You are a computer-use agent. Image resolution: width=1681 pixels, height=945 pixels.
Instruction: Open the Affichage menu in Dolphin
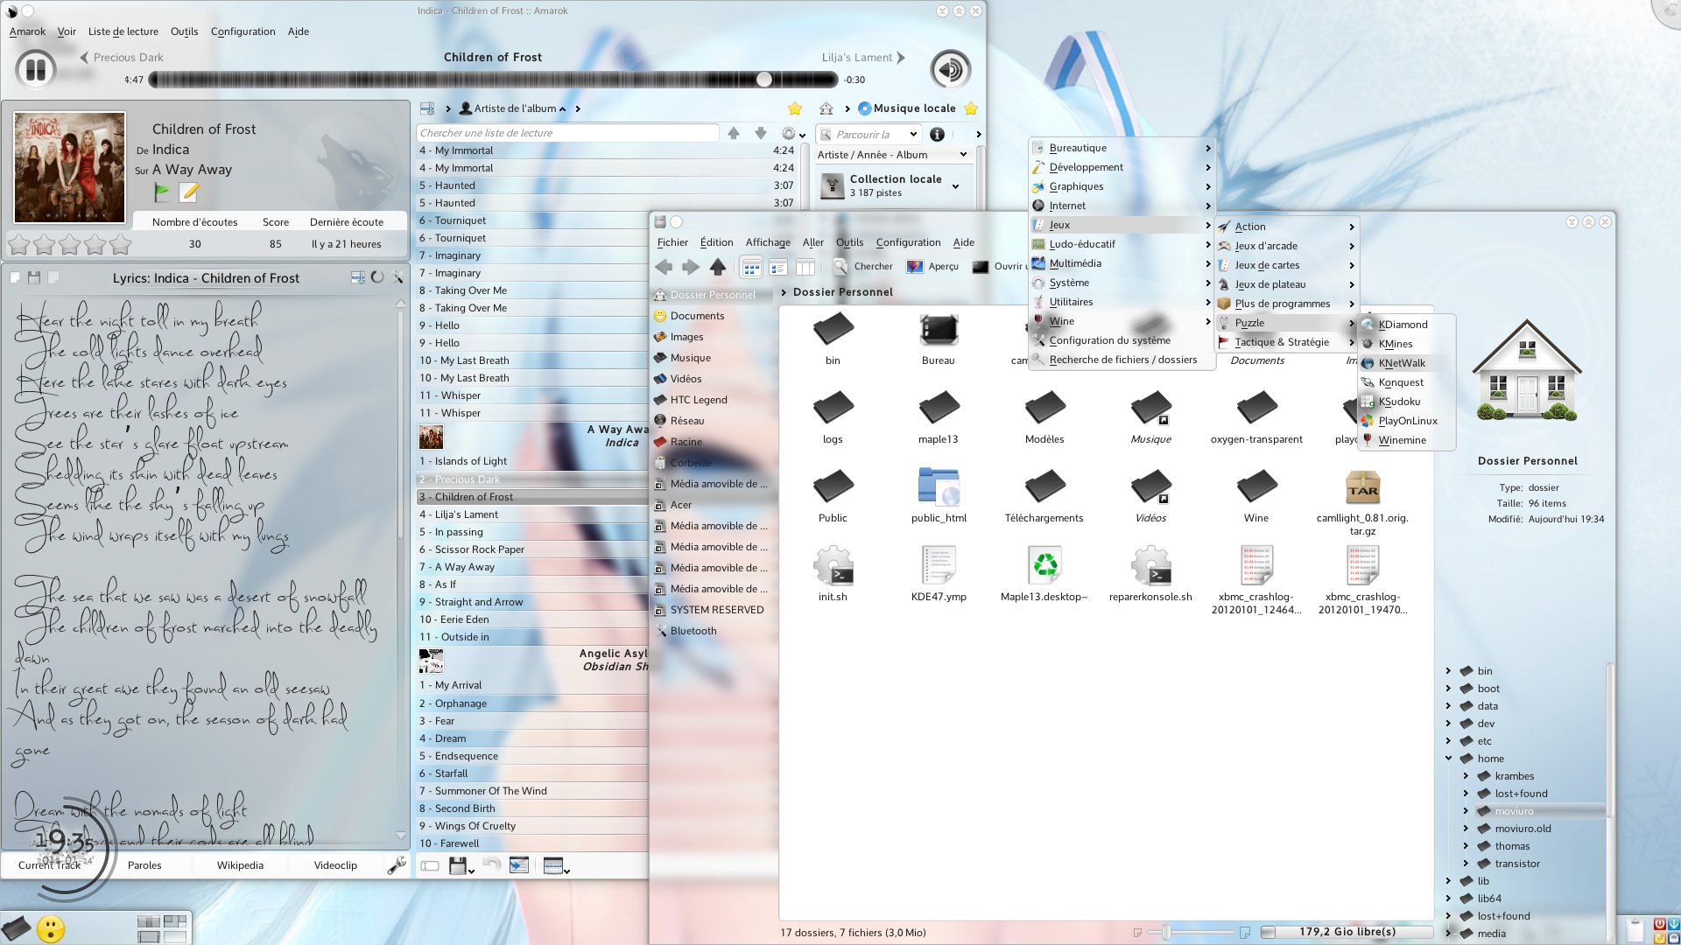[768, 242]
